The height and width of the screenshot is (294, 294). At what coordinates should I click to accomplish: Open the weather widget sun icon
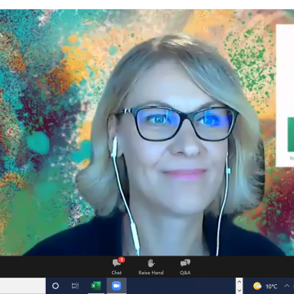[x=257, y=286]
